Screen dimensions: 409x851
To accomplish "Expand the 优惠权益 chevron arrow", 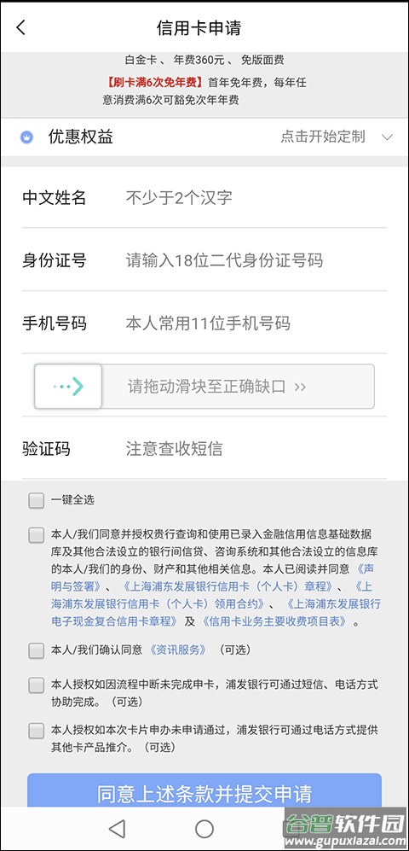I will [387, 137].
